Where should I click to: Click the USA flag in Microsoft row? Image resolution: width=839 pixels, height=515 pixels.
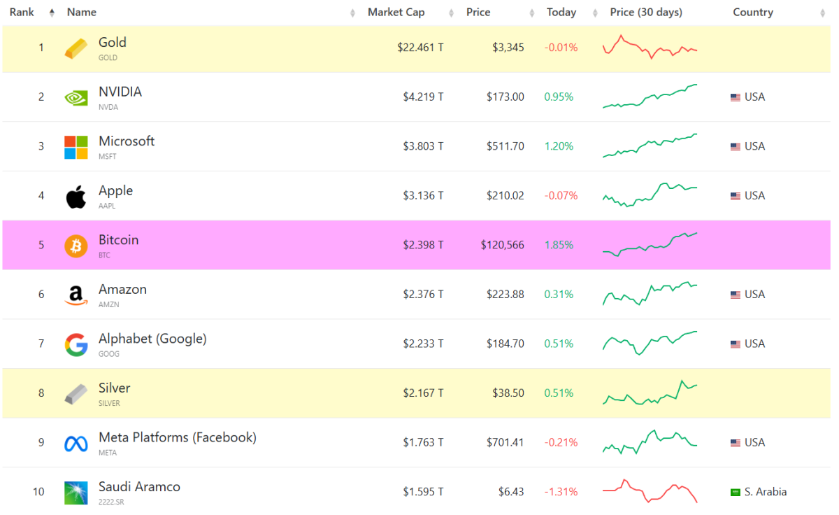click(x=736, y=147)
